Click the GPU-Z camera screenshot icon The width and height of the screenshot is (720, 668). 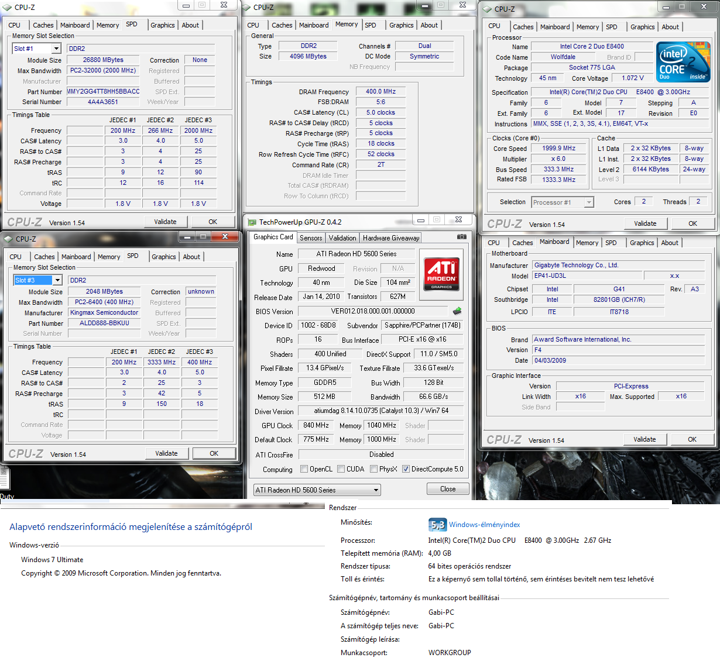[x=462, y=237]
